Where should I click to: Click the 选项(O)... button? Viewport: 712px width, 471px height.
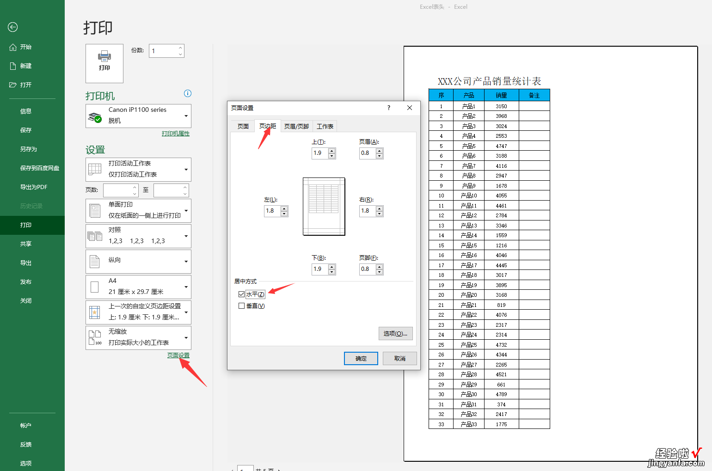395,333
